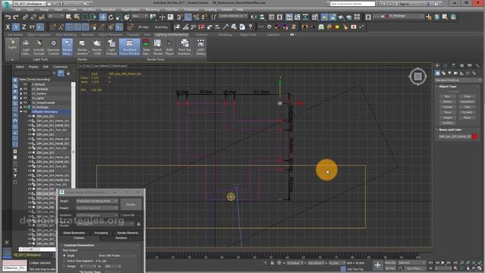Click Sign In in the title bar
This screenshot has height=273, width=485.
tap(404, 4)
